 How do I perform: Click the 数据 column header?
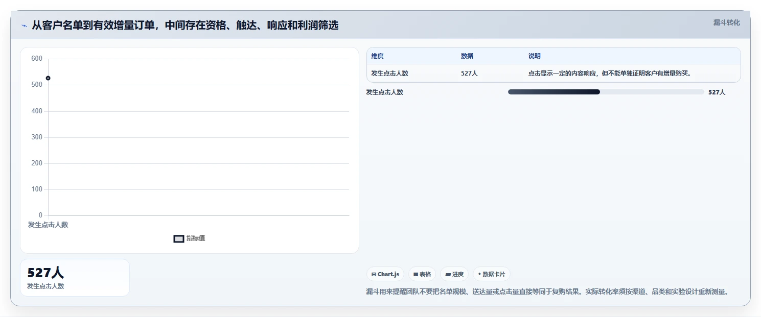click(467, 56)
